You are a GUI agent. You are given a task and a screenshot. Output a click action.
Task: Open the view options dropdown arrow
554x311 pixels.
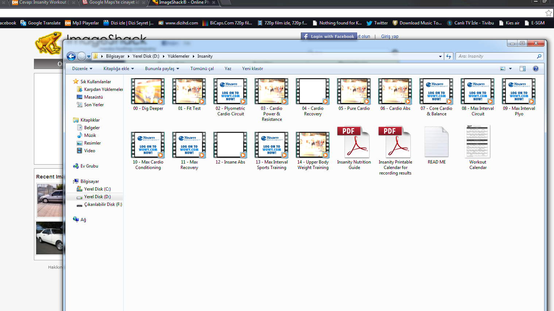coord(510,69)
